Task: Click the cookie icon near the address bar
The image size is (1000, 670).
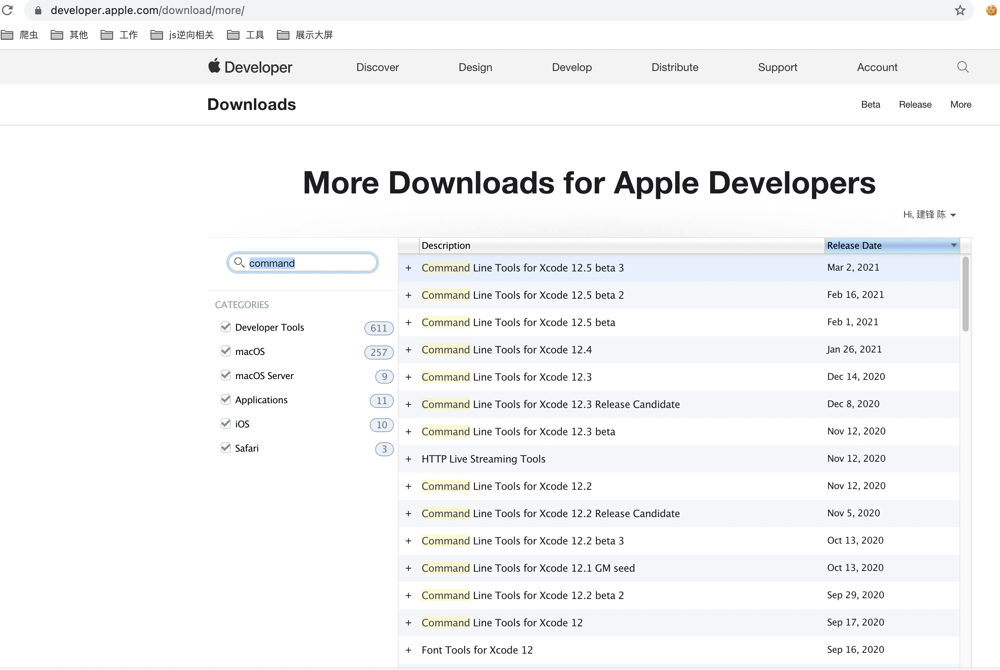Action: 991,10
